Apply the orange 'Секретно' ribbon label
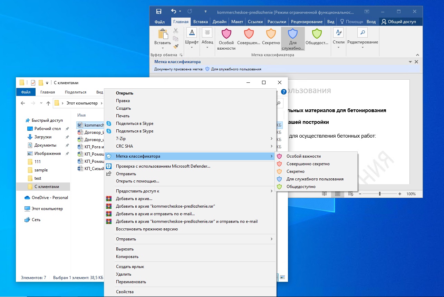This screenshot has height=297, width=444. 271,34
